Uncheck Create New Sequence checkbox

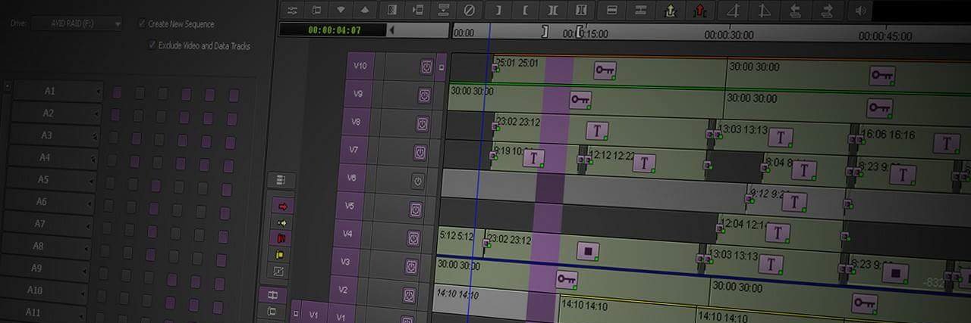(142, 23)
